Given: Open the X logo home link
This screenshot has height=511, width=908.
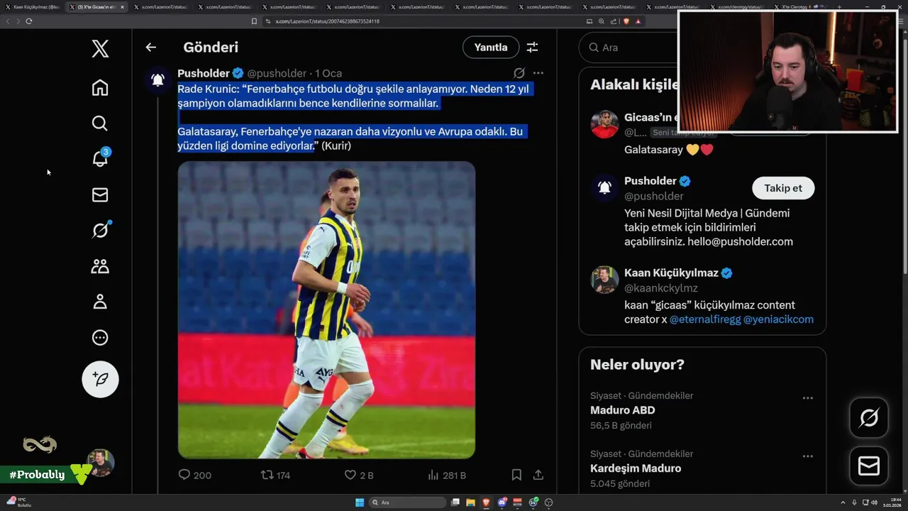Looking at the screenshot, I should tap(100, 48).
